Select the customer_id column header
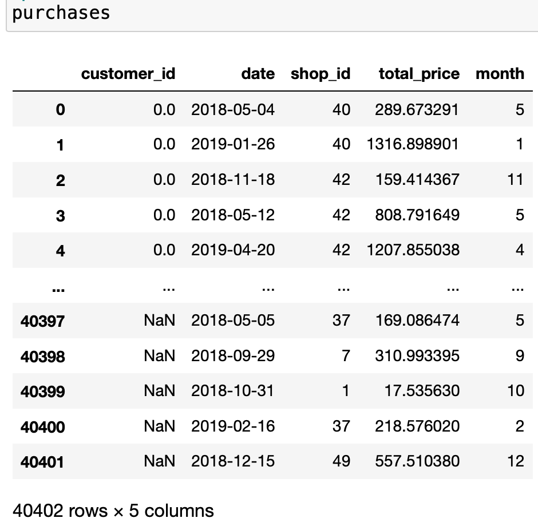538x522 pixels. pos(128,74)
